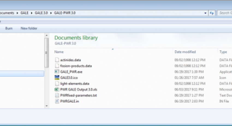Click the navigation pane scrollbar thumb

click(x=47, y=53)
